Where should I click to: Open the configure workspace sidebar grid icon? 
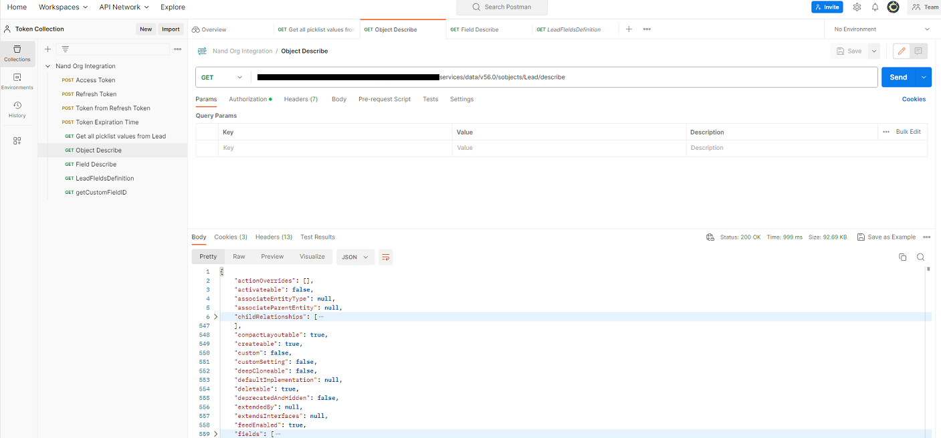[x=17, y=140]
